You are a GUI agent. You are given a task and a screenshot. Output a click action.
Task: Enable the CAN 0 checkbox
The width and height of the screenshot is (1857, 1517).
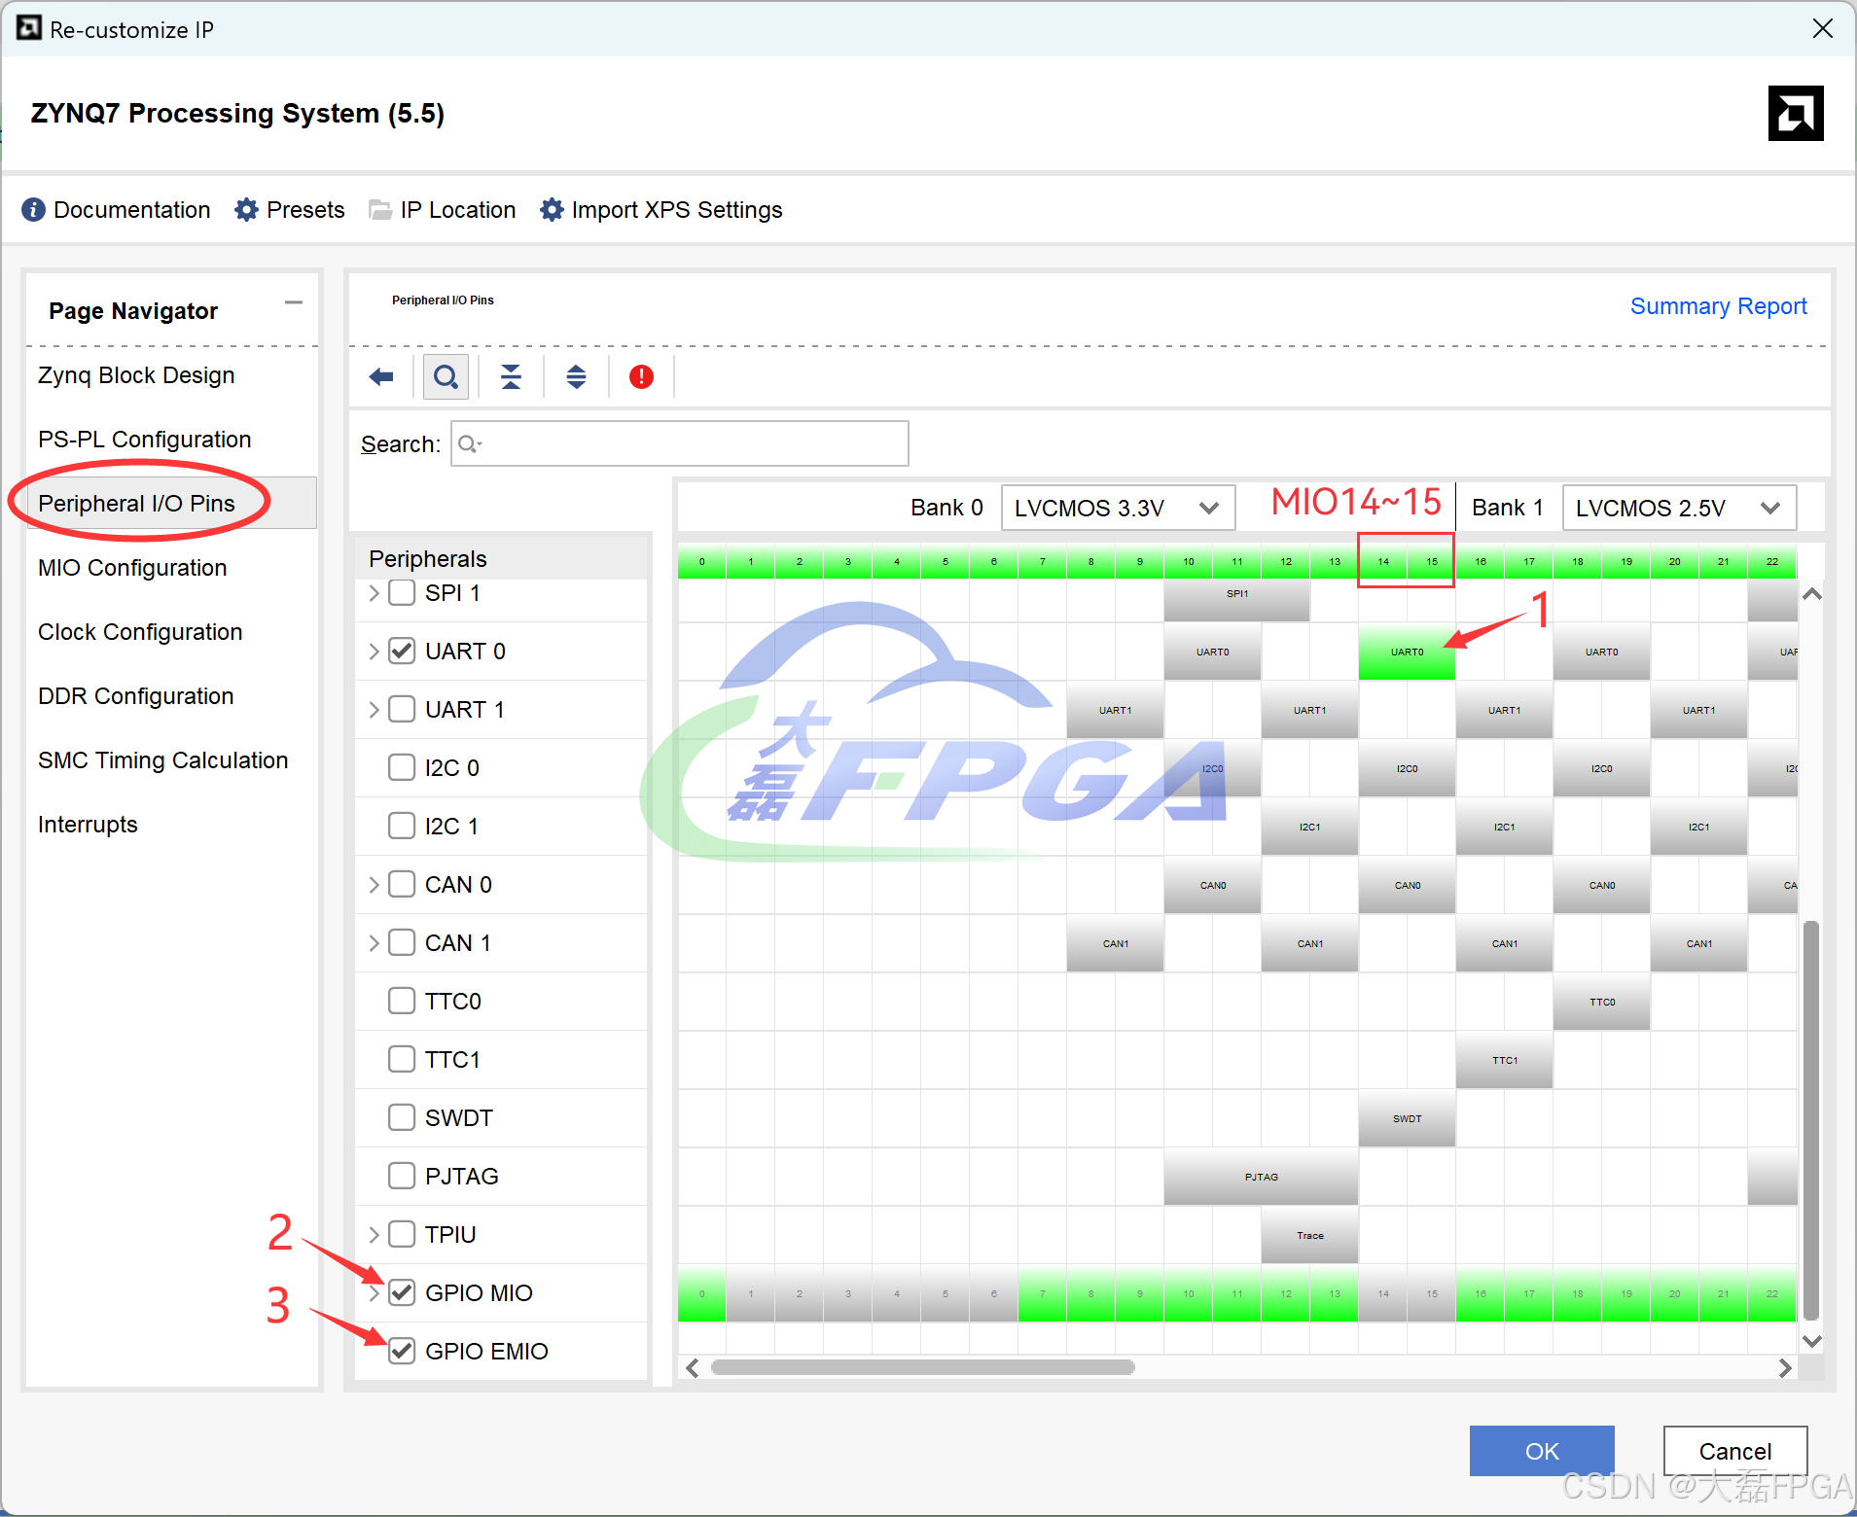(x=402, y=884)
